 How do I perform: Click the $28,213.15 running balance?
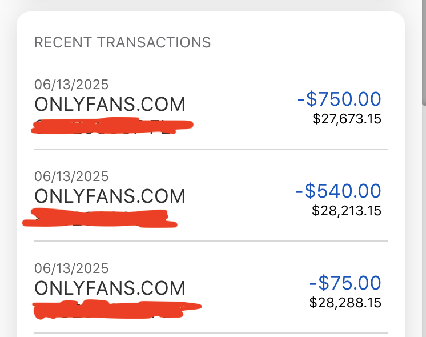347,211
